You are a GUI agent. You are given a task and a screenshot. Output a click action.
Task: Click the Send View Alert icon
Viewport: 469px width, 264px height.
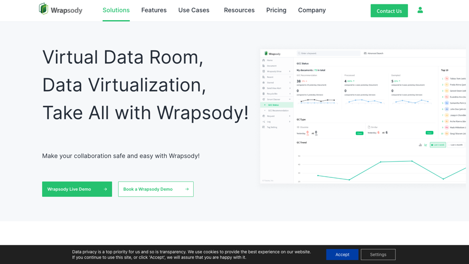[x=263, y=88]
